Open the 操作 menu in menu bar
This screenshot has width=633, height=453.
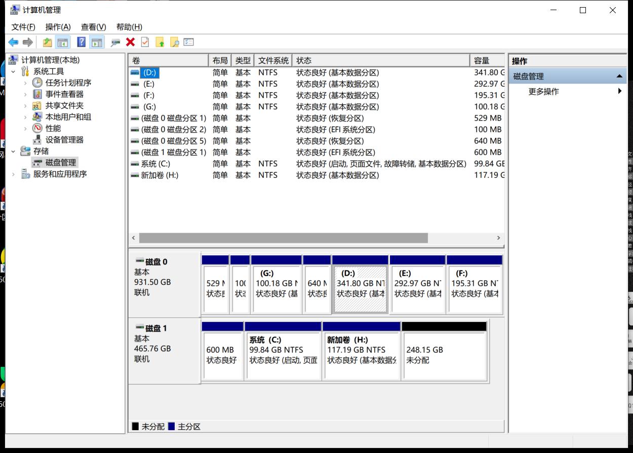(58, 27)
